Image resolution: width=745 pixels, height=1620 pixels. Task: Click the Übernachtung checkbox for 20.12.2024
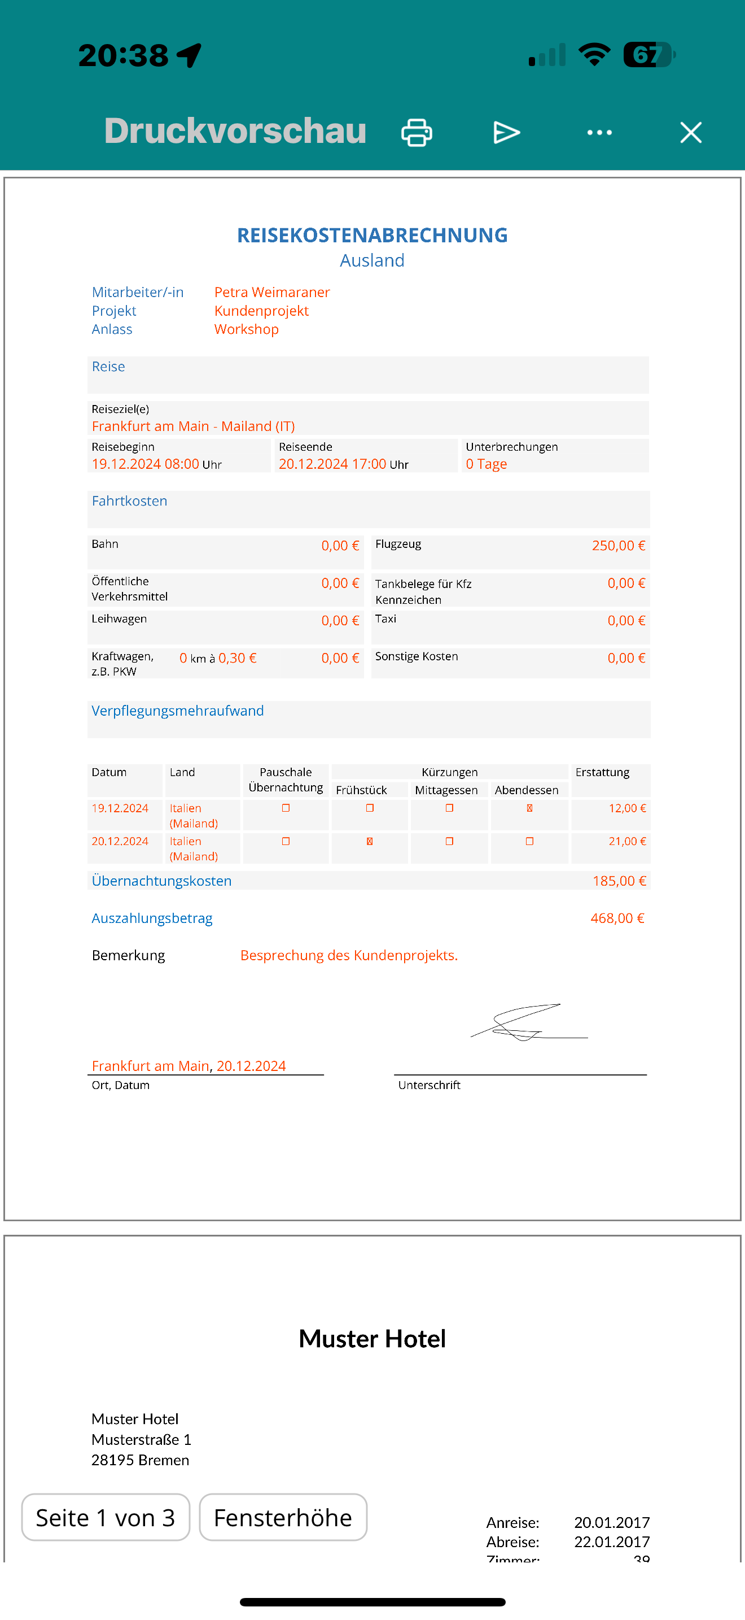pos(286,842)
